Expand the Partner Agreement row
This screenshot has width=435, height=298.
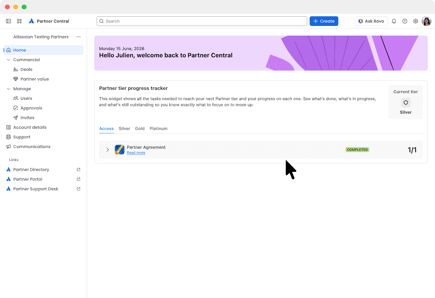click(x=108, y=150)
